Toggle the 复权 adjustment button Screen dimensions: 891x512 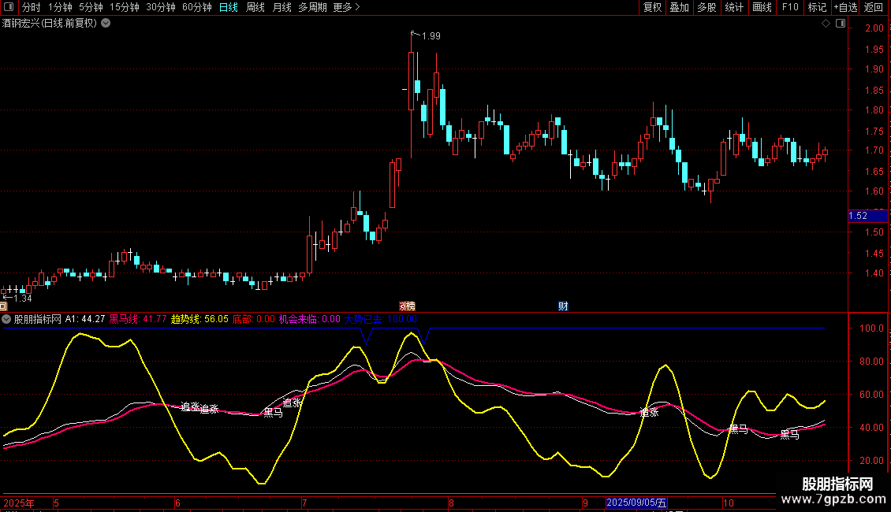pos(652,8)
